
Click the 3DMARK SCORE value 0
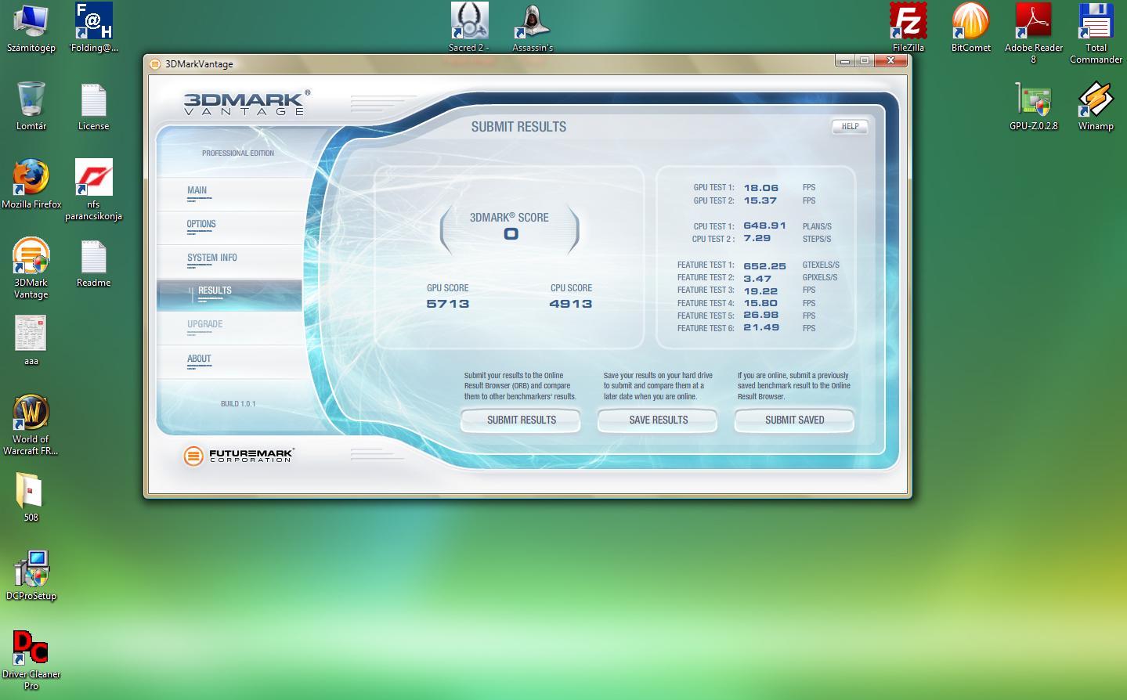[x=511, y=234]
